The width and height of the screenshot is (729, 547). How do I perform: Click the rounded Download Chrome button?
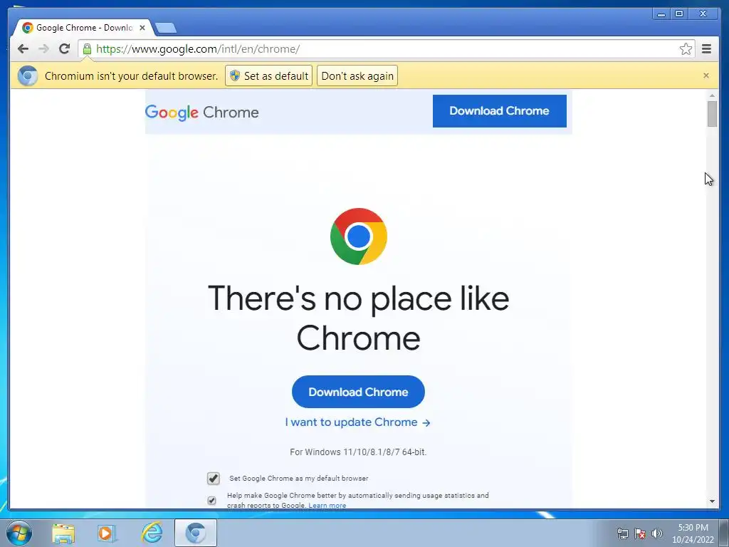pos(358,392)
